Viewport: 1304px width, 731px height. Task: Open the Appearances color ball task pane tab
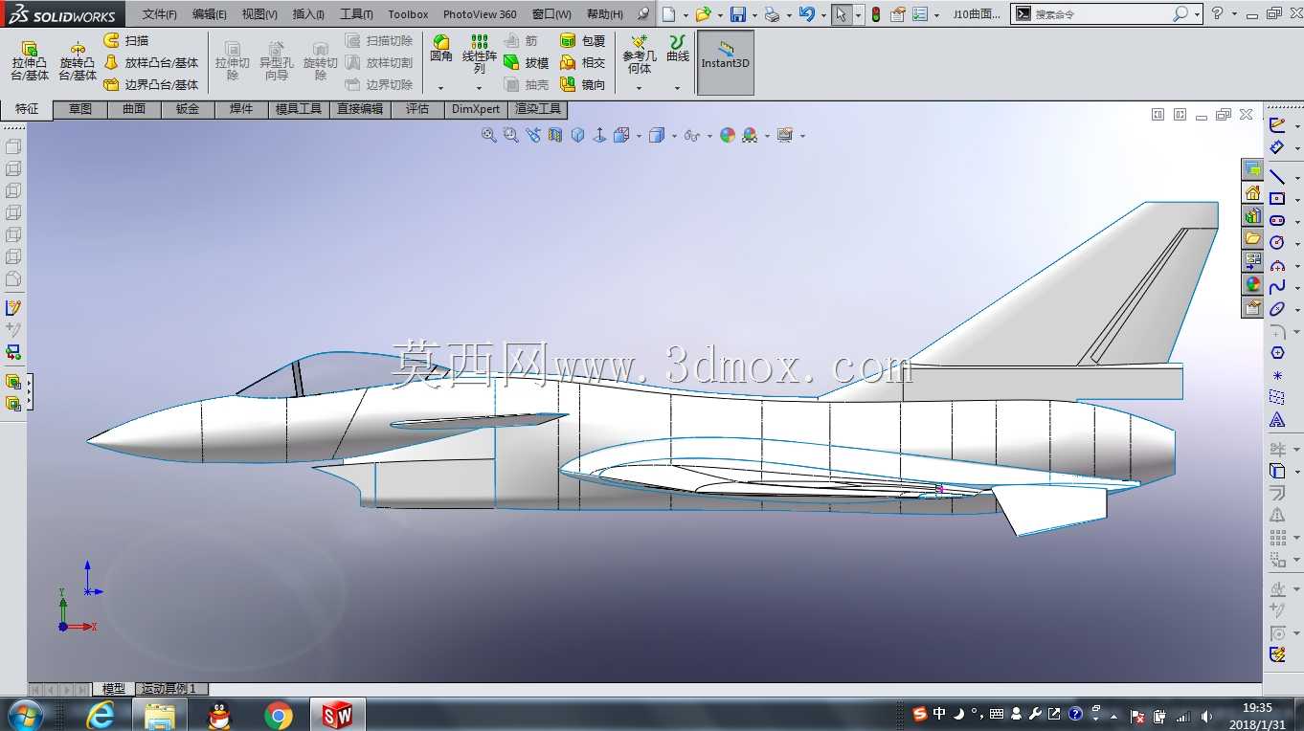pos(1252,284)
